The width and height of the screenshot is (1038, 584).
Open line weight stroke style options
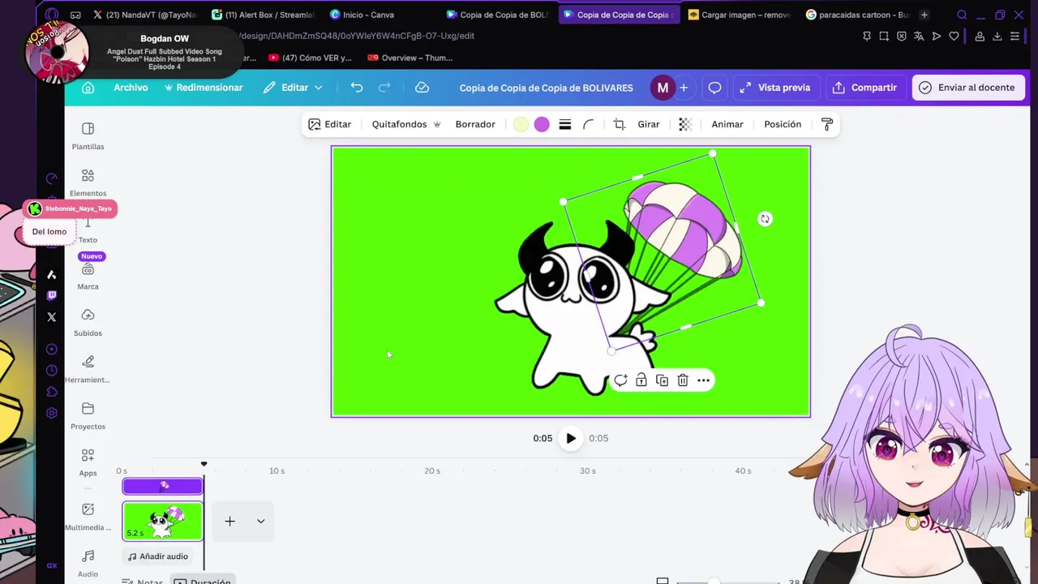coord(565,124)
